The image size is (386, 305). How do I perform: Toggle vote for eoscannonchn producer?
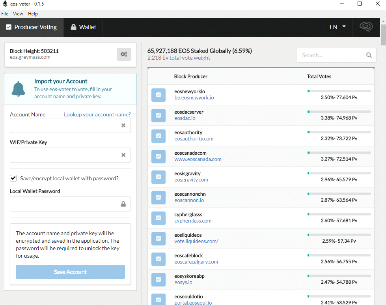coord(158,197)
